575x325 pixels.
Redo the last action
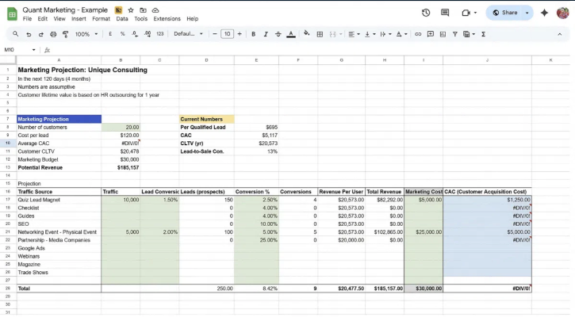[40, 34]
